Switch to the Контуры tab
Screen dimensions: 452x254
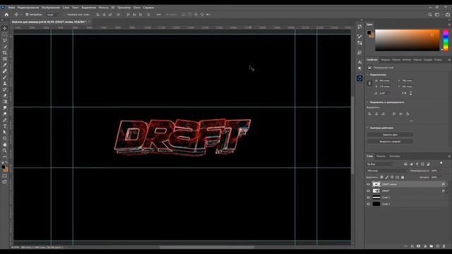tap(395, 156)
